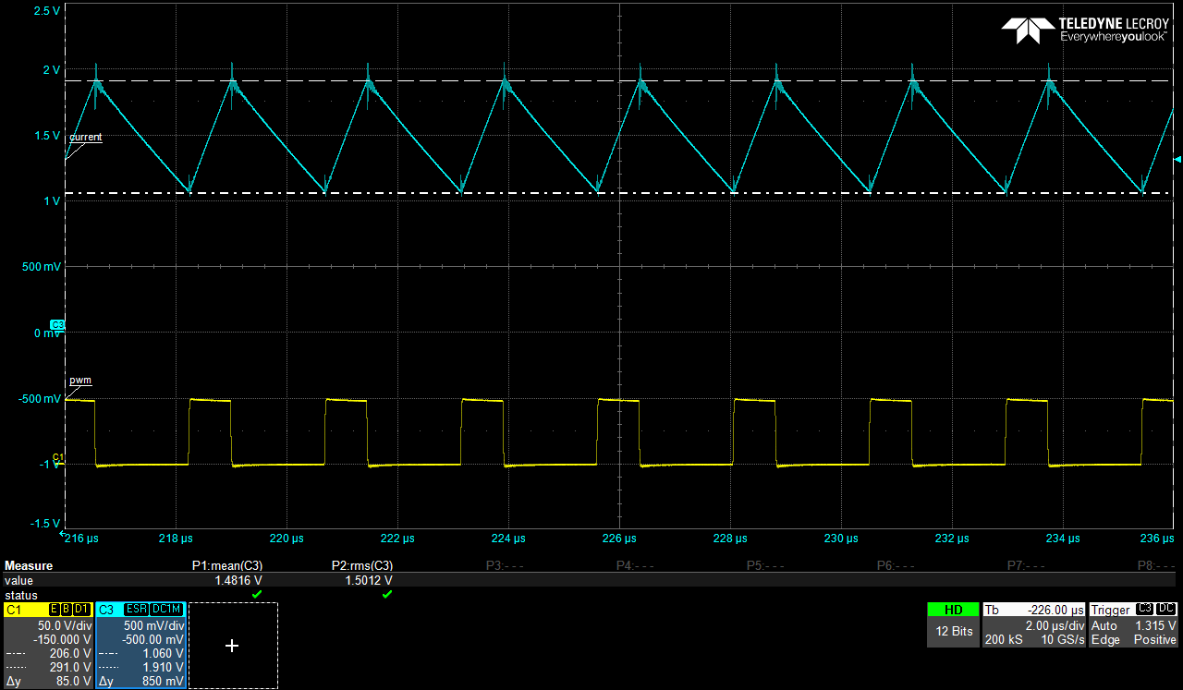Click the 1.315 V trigger level value
This screenshot has height=690, width=1183.
pos(1156,625)
